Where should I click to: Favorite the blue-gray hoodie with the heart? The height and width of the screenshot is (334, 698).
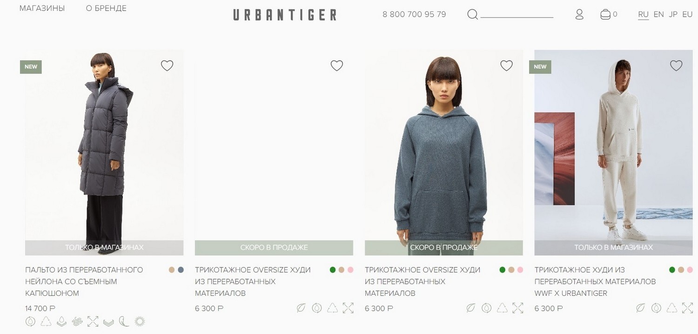point(506,66)
